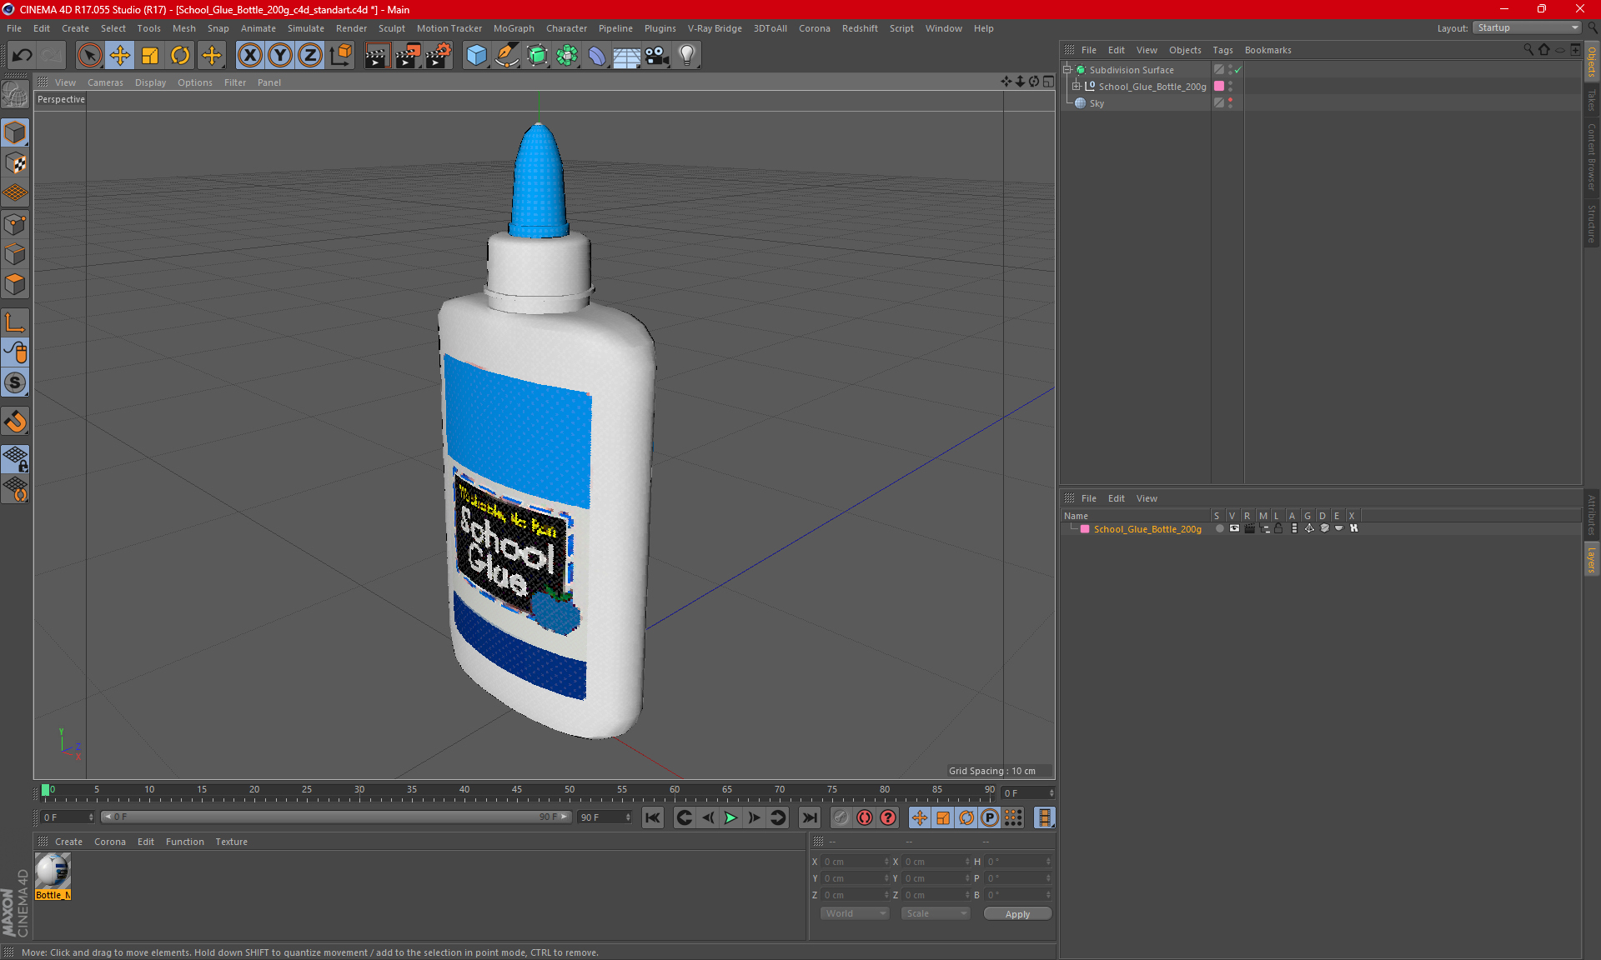Open Edit Render Settings icon
This screenshot has width=1601, height=960.
click(439, 56)
